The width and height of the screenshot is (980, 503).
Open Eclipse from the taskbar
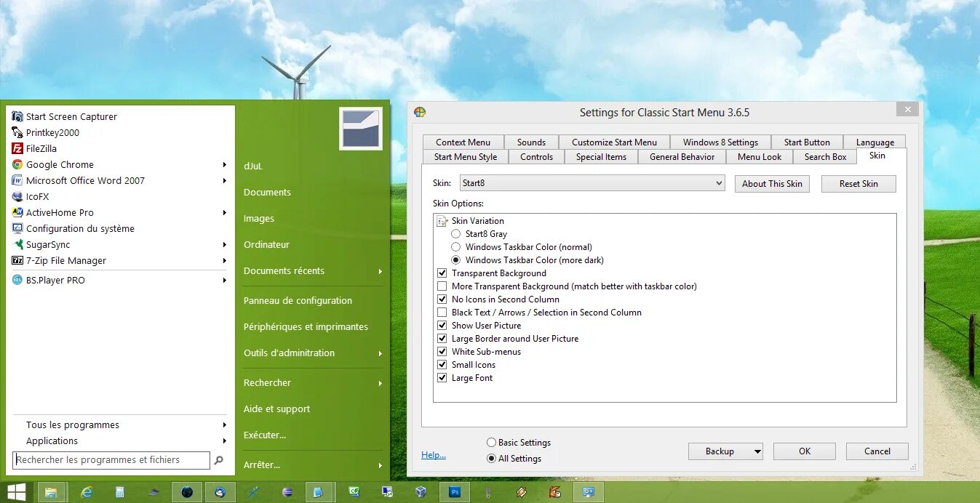287,492
